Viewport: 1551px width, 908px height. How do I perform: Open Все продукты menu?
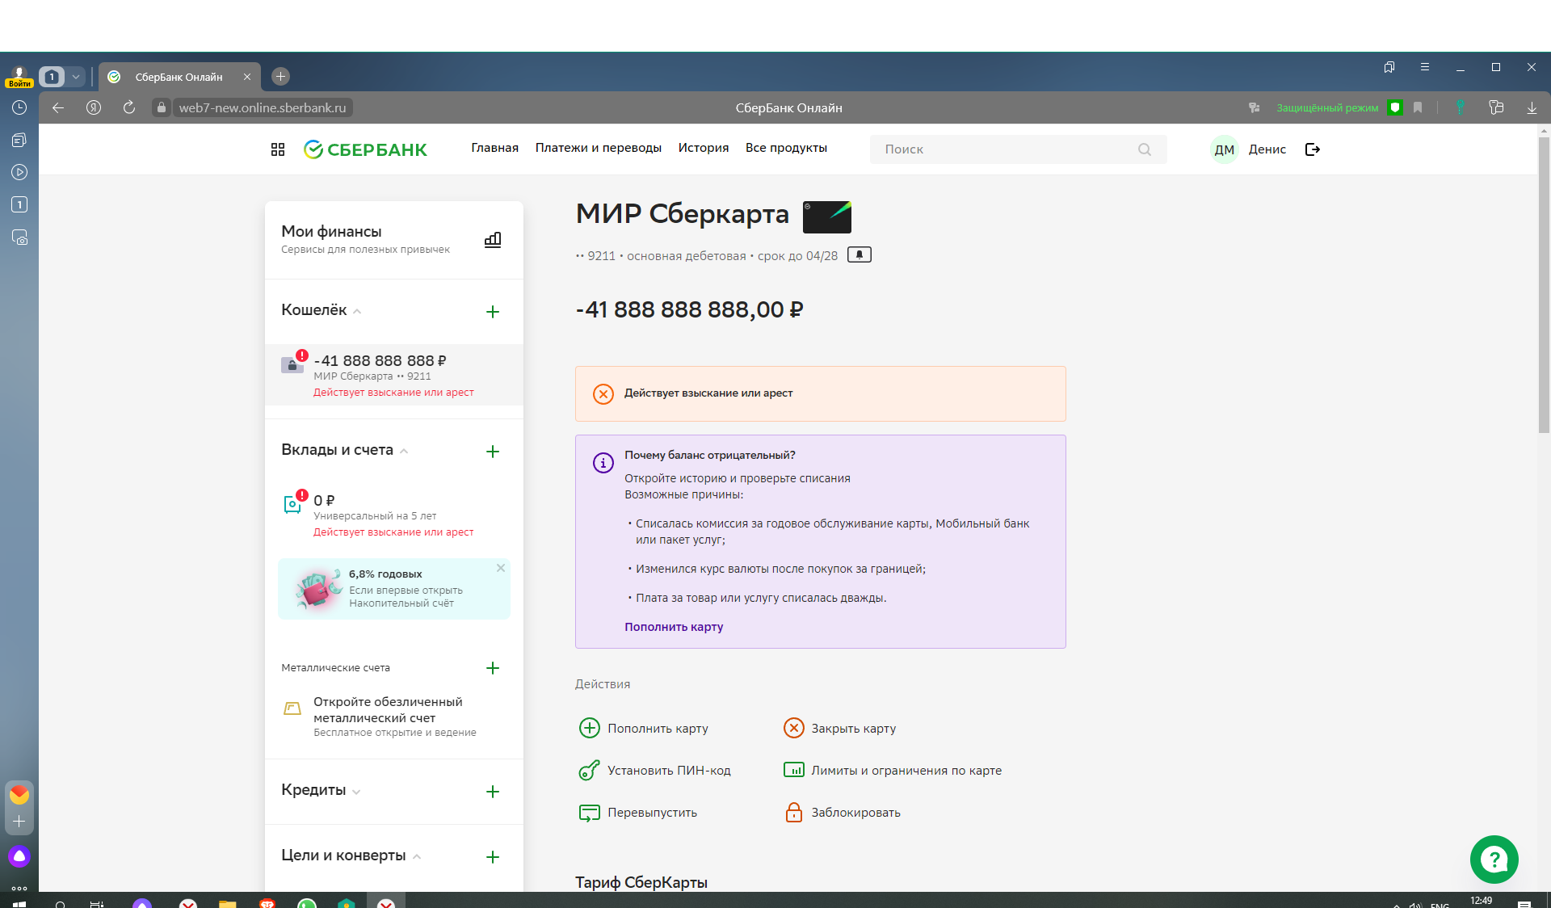pyautogui.click(x=786, y=148)
